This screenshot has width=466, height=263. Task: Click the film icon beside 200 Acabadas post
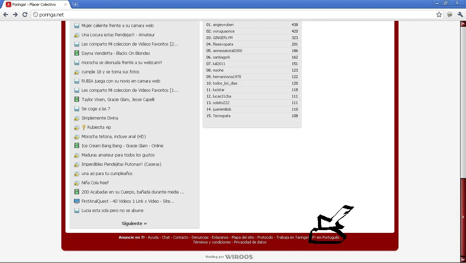[x=77, y=192]
